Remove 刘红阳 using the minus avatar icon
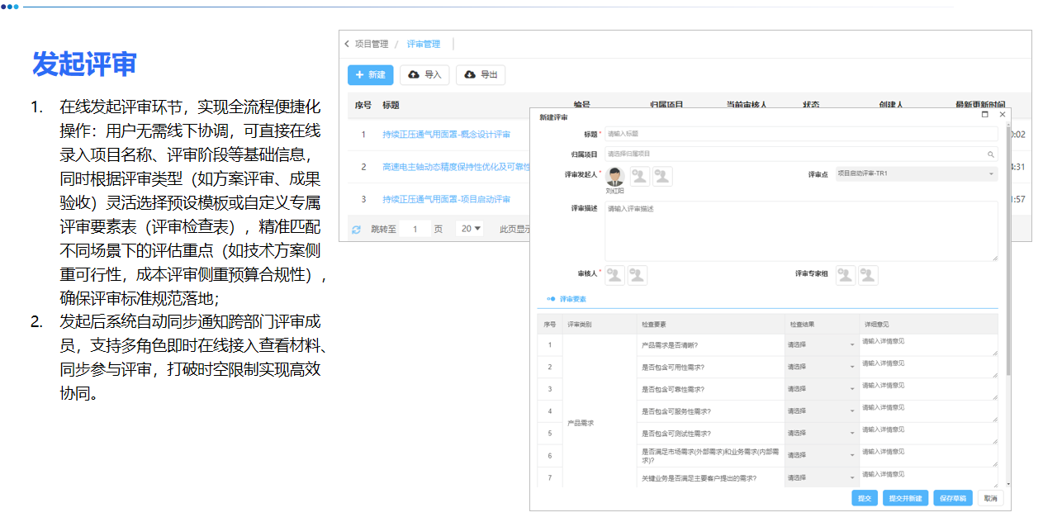Screen dimensions: 1043x522 662,177
